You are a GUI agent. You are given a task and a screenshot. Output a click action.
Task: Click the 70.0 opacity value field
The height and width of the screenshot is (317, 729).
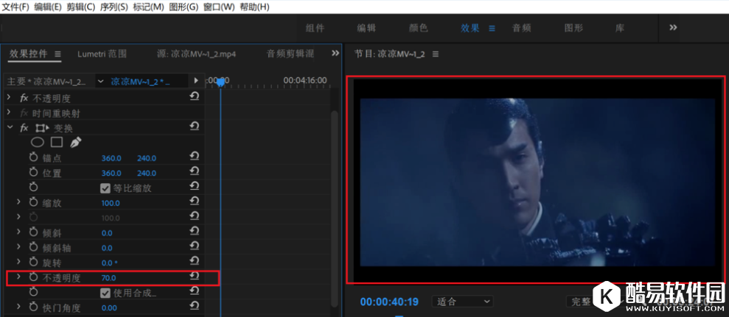(108, 277)
